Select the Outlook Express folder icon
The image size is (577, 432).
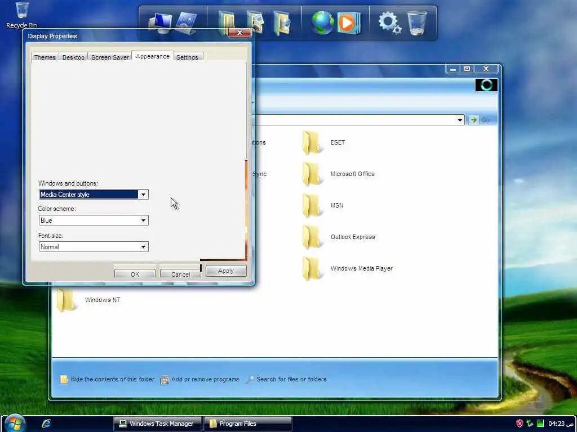pyautogui.click(x=311, y=237)
